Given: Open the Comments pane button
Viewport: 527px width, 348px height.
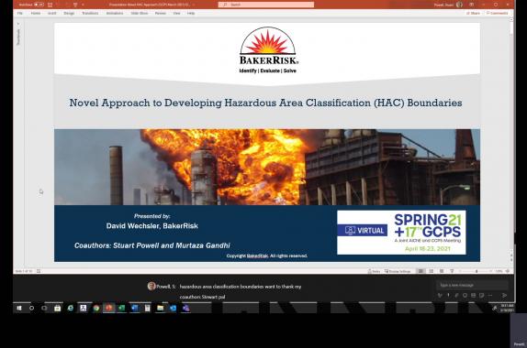Looking at the screenshot, I should (497, 13).
